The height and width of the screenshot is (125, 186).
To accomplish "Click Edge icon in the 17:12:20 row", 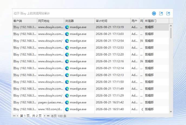I will point(67,55).
